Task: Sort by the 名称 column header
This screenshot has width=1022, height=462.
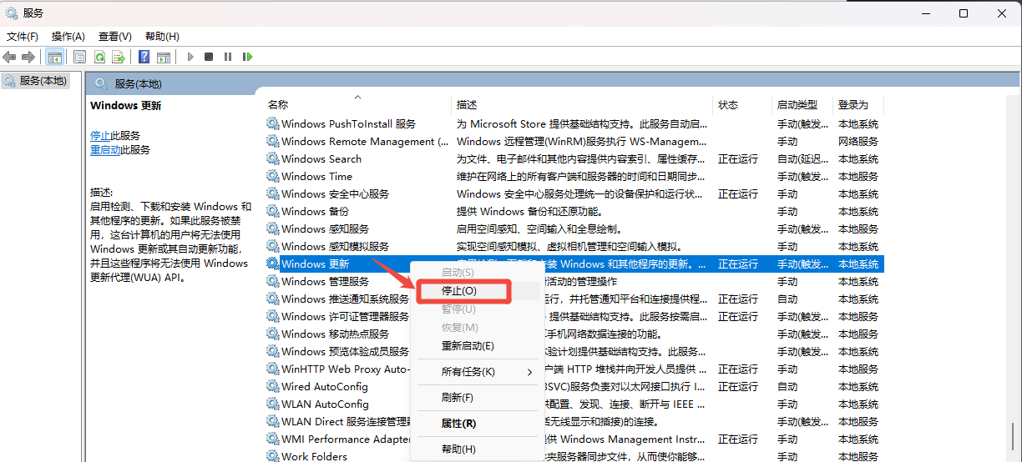Action: point(358,104)
